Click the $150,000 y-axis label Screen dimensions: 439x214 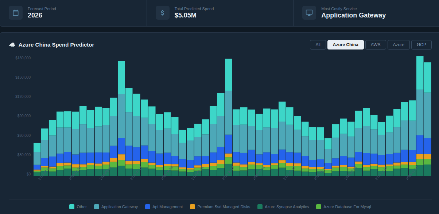[23, 77]
